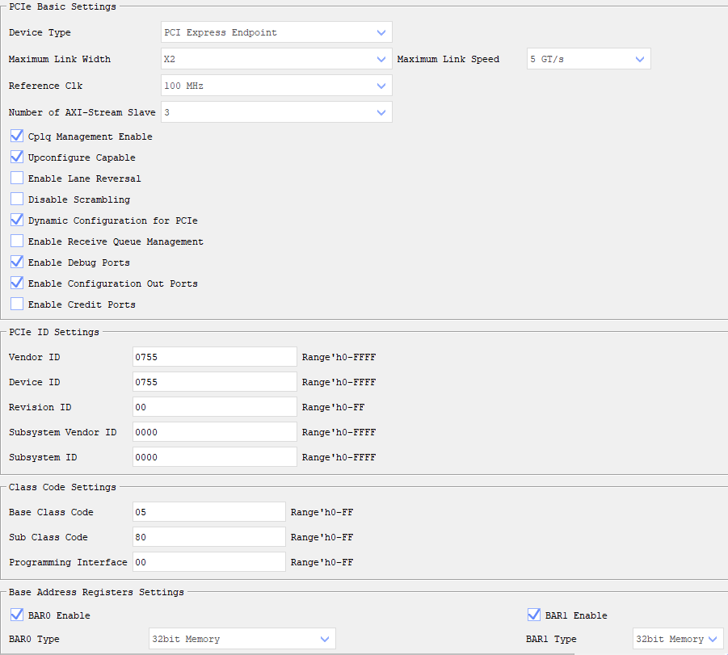Click the "Reference Clk" label

pyautogui.click(x=45, y=86)
